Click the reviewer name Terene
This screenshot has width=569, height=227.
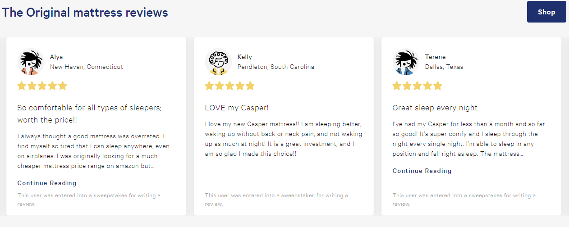tap(435, 57)
